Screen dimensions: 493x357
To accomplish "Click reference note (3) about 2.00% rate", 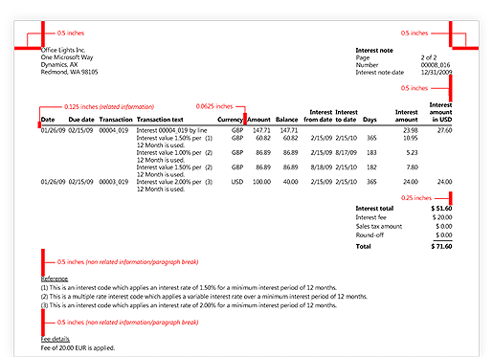I will (x=189, y=305).
